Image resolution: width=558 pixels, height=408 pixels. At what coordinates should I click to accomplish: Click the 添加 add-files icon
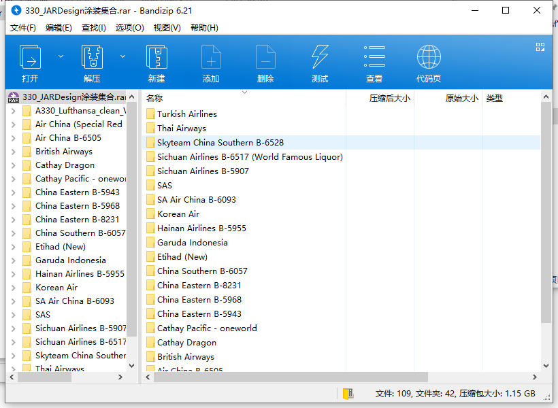(211, 57)
